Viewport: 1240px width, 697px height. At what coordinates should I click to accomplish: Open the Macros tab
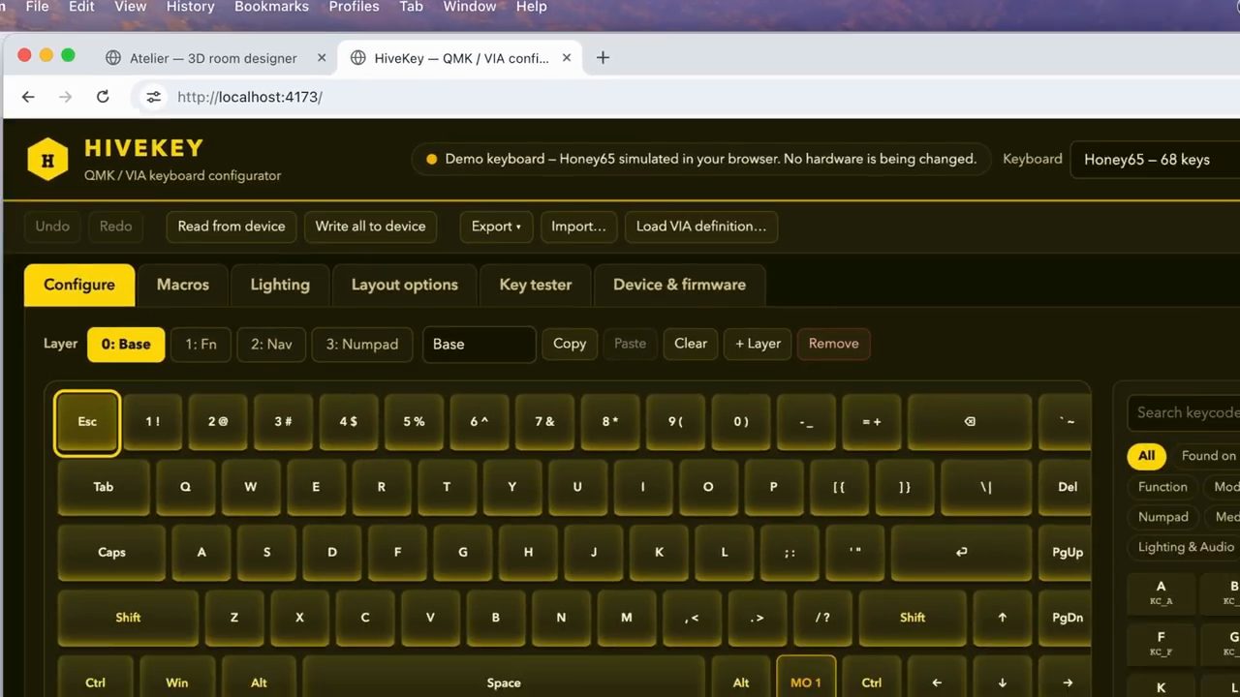coord(183,285)
